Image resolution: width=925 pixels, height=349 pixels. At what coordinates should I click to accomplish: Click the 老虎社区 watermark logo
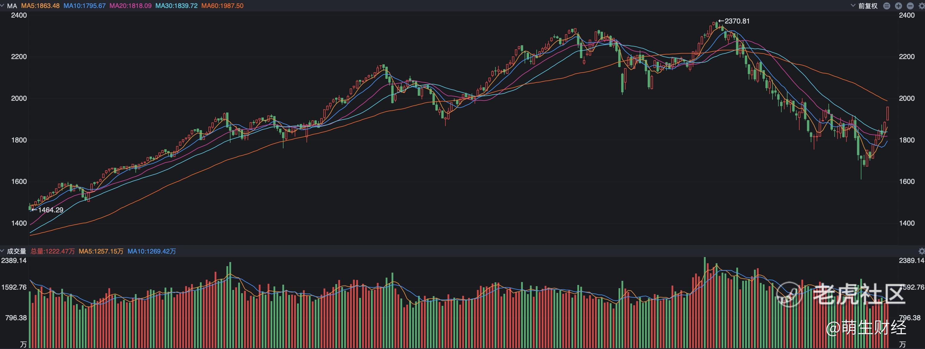[x=841, y=294]
